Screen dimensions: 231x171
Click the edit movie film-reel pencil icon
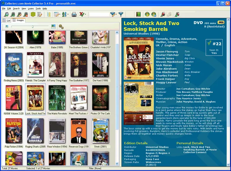click(19, 14)
